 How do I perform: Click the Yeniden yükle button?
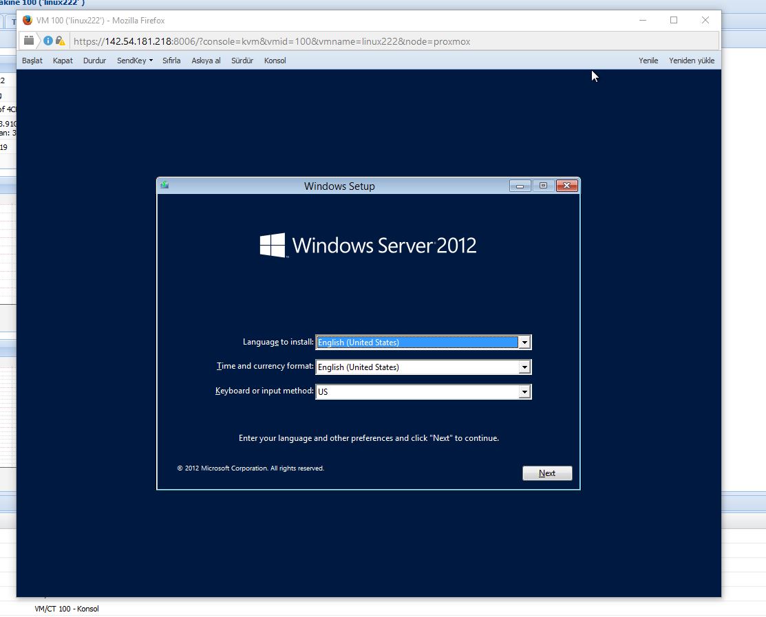(691, 61)
